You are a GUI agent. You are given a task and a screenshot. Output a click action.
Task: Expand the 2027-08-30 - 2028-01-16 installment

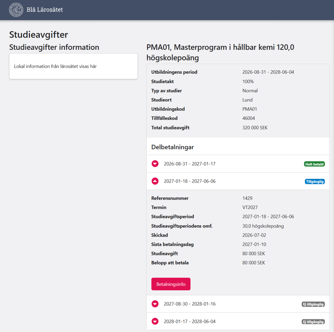click(x=155, y=304)
